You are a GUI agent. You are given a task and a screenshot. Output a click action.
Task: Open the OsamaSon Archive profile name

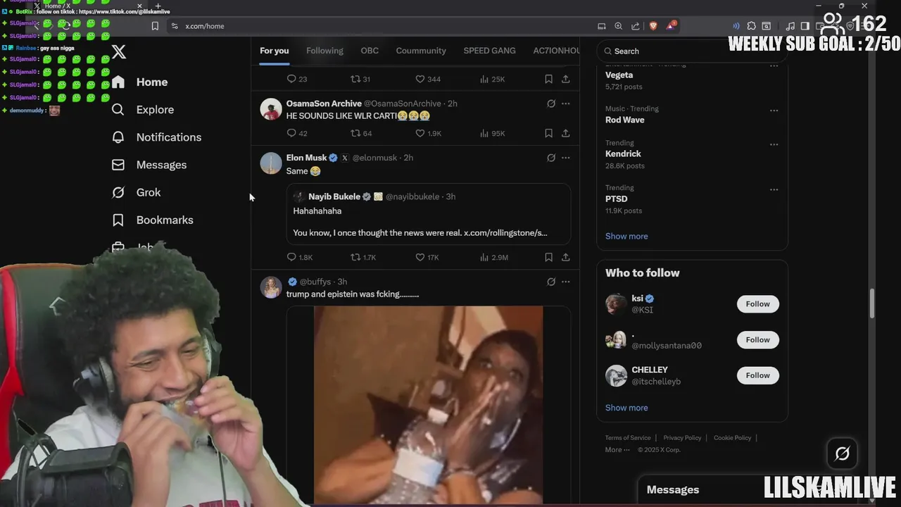pyautogui.click(x=324, y=104)
